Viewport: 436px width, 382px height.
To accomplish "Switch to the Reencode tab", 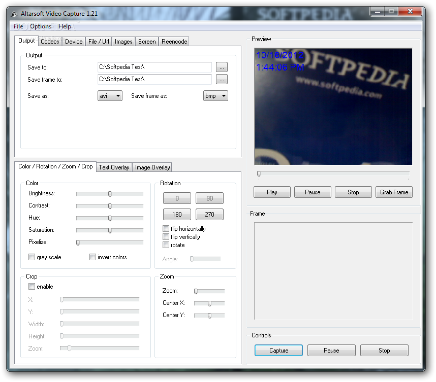I will (x=174, y=42).
